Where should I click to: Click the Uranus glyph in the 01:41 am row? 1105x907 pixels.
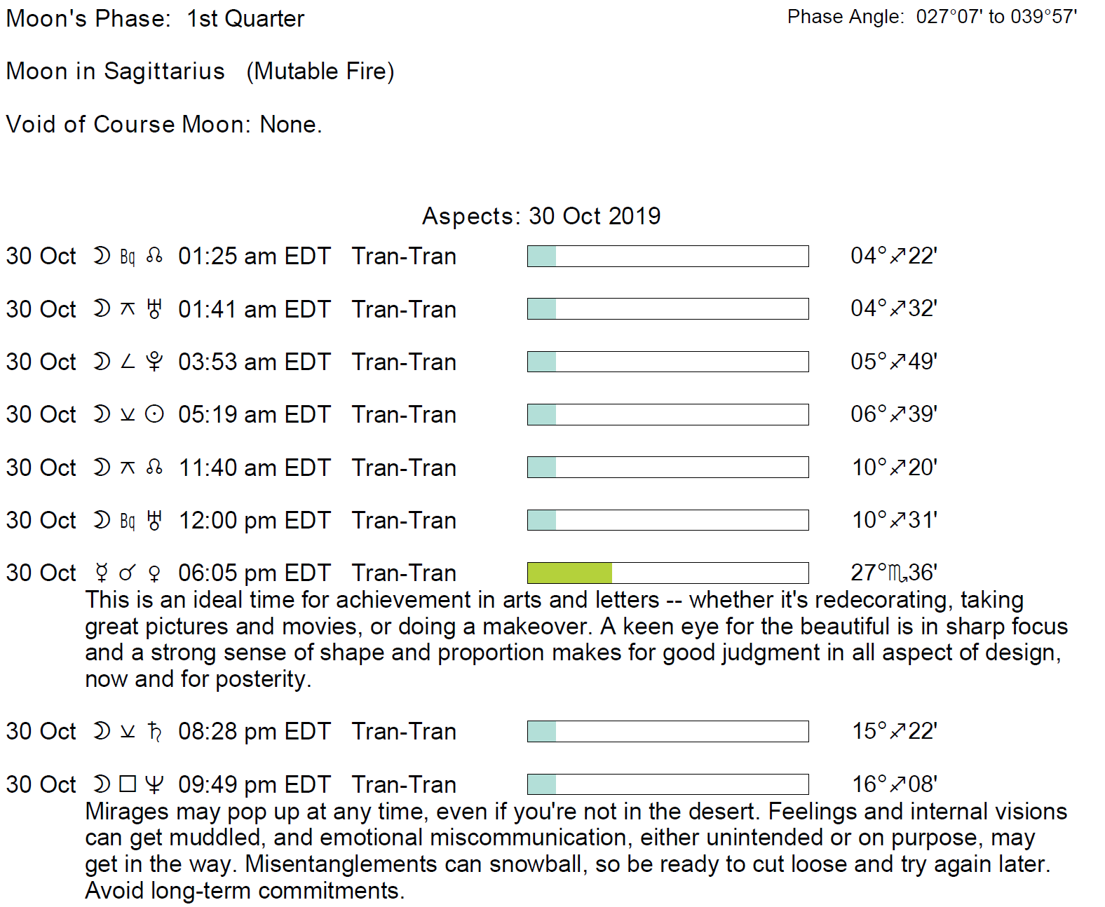[x=154, y=309]
